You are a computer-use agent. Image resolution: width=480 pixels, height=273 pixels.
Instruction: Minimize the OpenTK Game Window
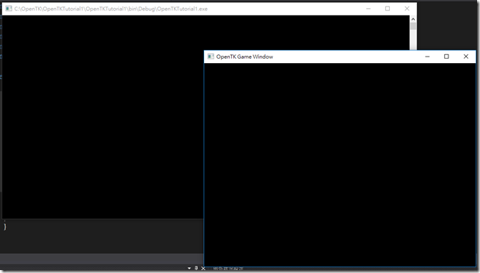tap(427, 57)
